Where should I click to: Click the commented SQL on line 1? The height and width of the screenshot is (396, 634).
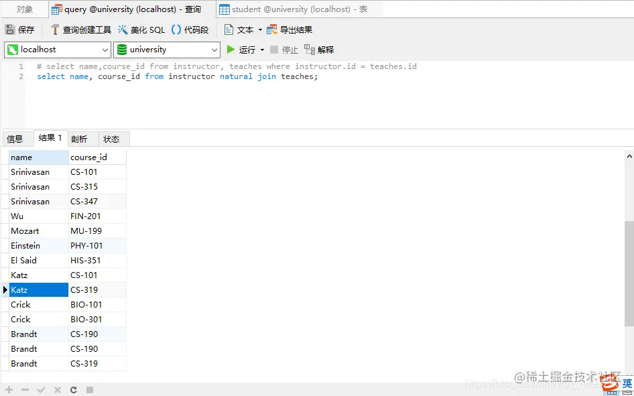click(227, 66)
